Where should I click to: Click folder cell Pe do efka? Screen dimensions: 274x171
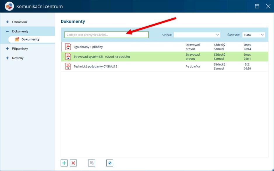click(193, 67)
